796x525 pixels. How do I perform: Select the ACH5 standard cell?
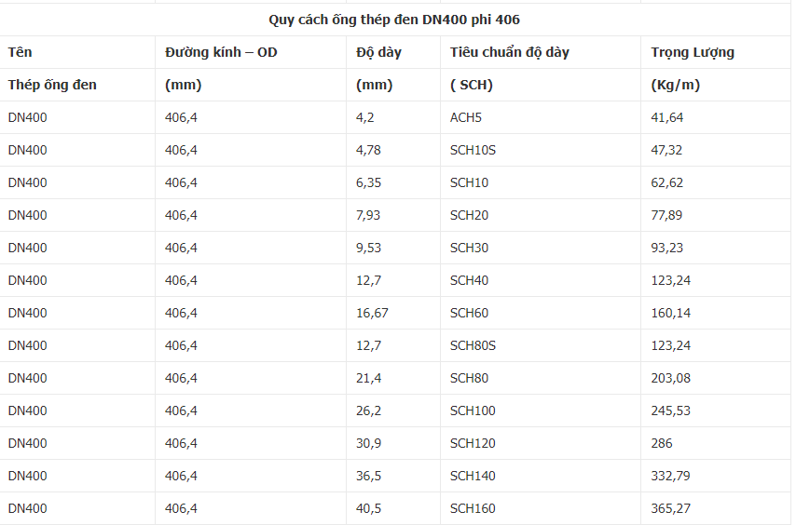click(466, 117)
